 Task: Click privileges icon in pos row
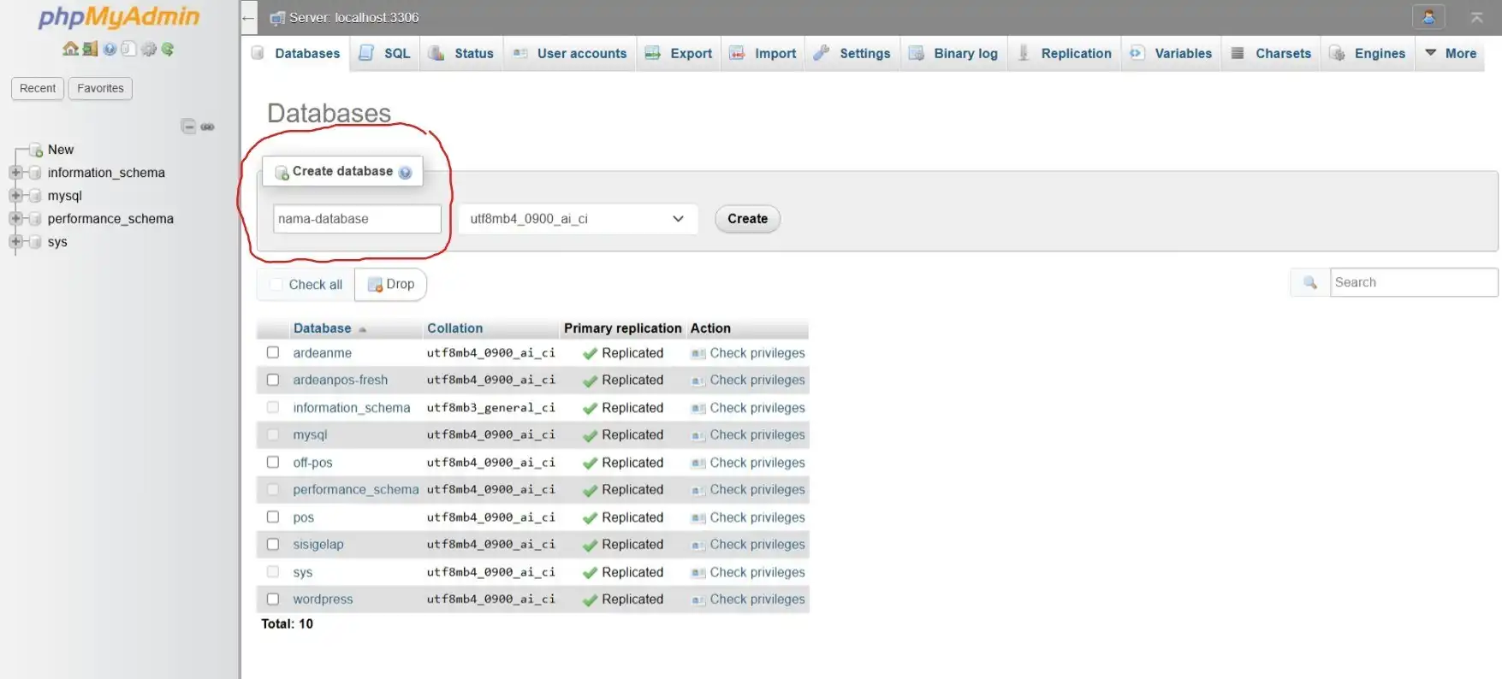tap(698, 517)
